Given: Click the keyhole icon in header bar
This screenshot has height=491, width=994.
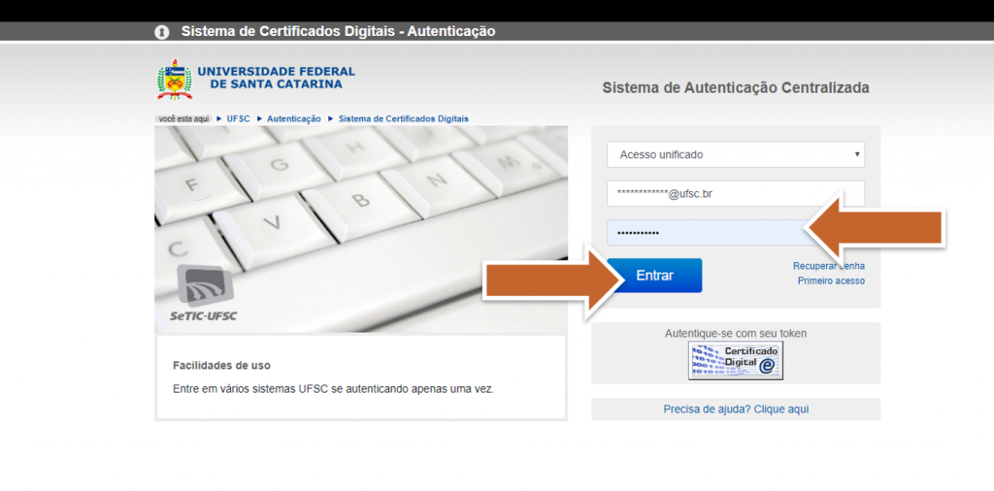Looking at the screenshot, I should [x=162, y=32].
